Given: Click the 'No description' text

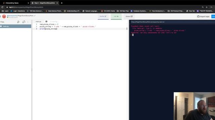Looking at the screenshot, I should pos(13,18).
